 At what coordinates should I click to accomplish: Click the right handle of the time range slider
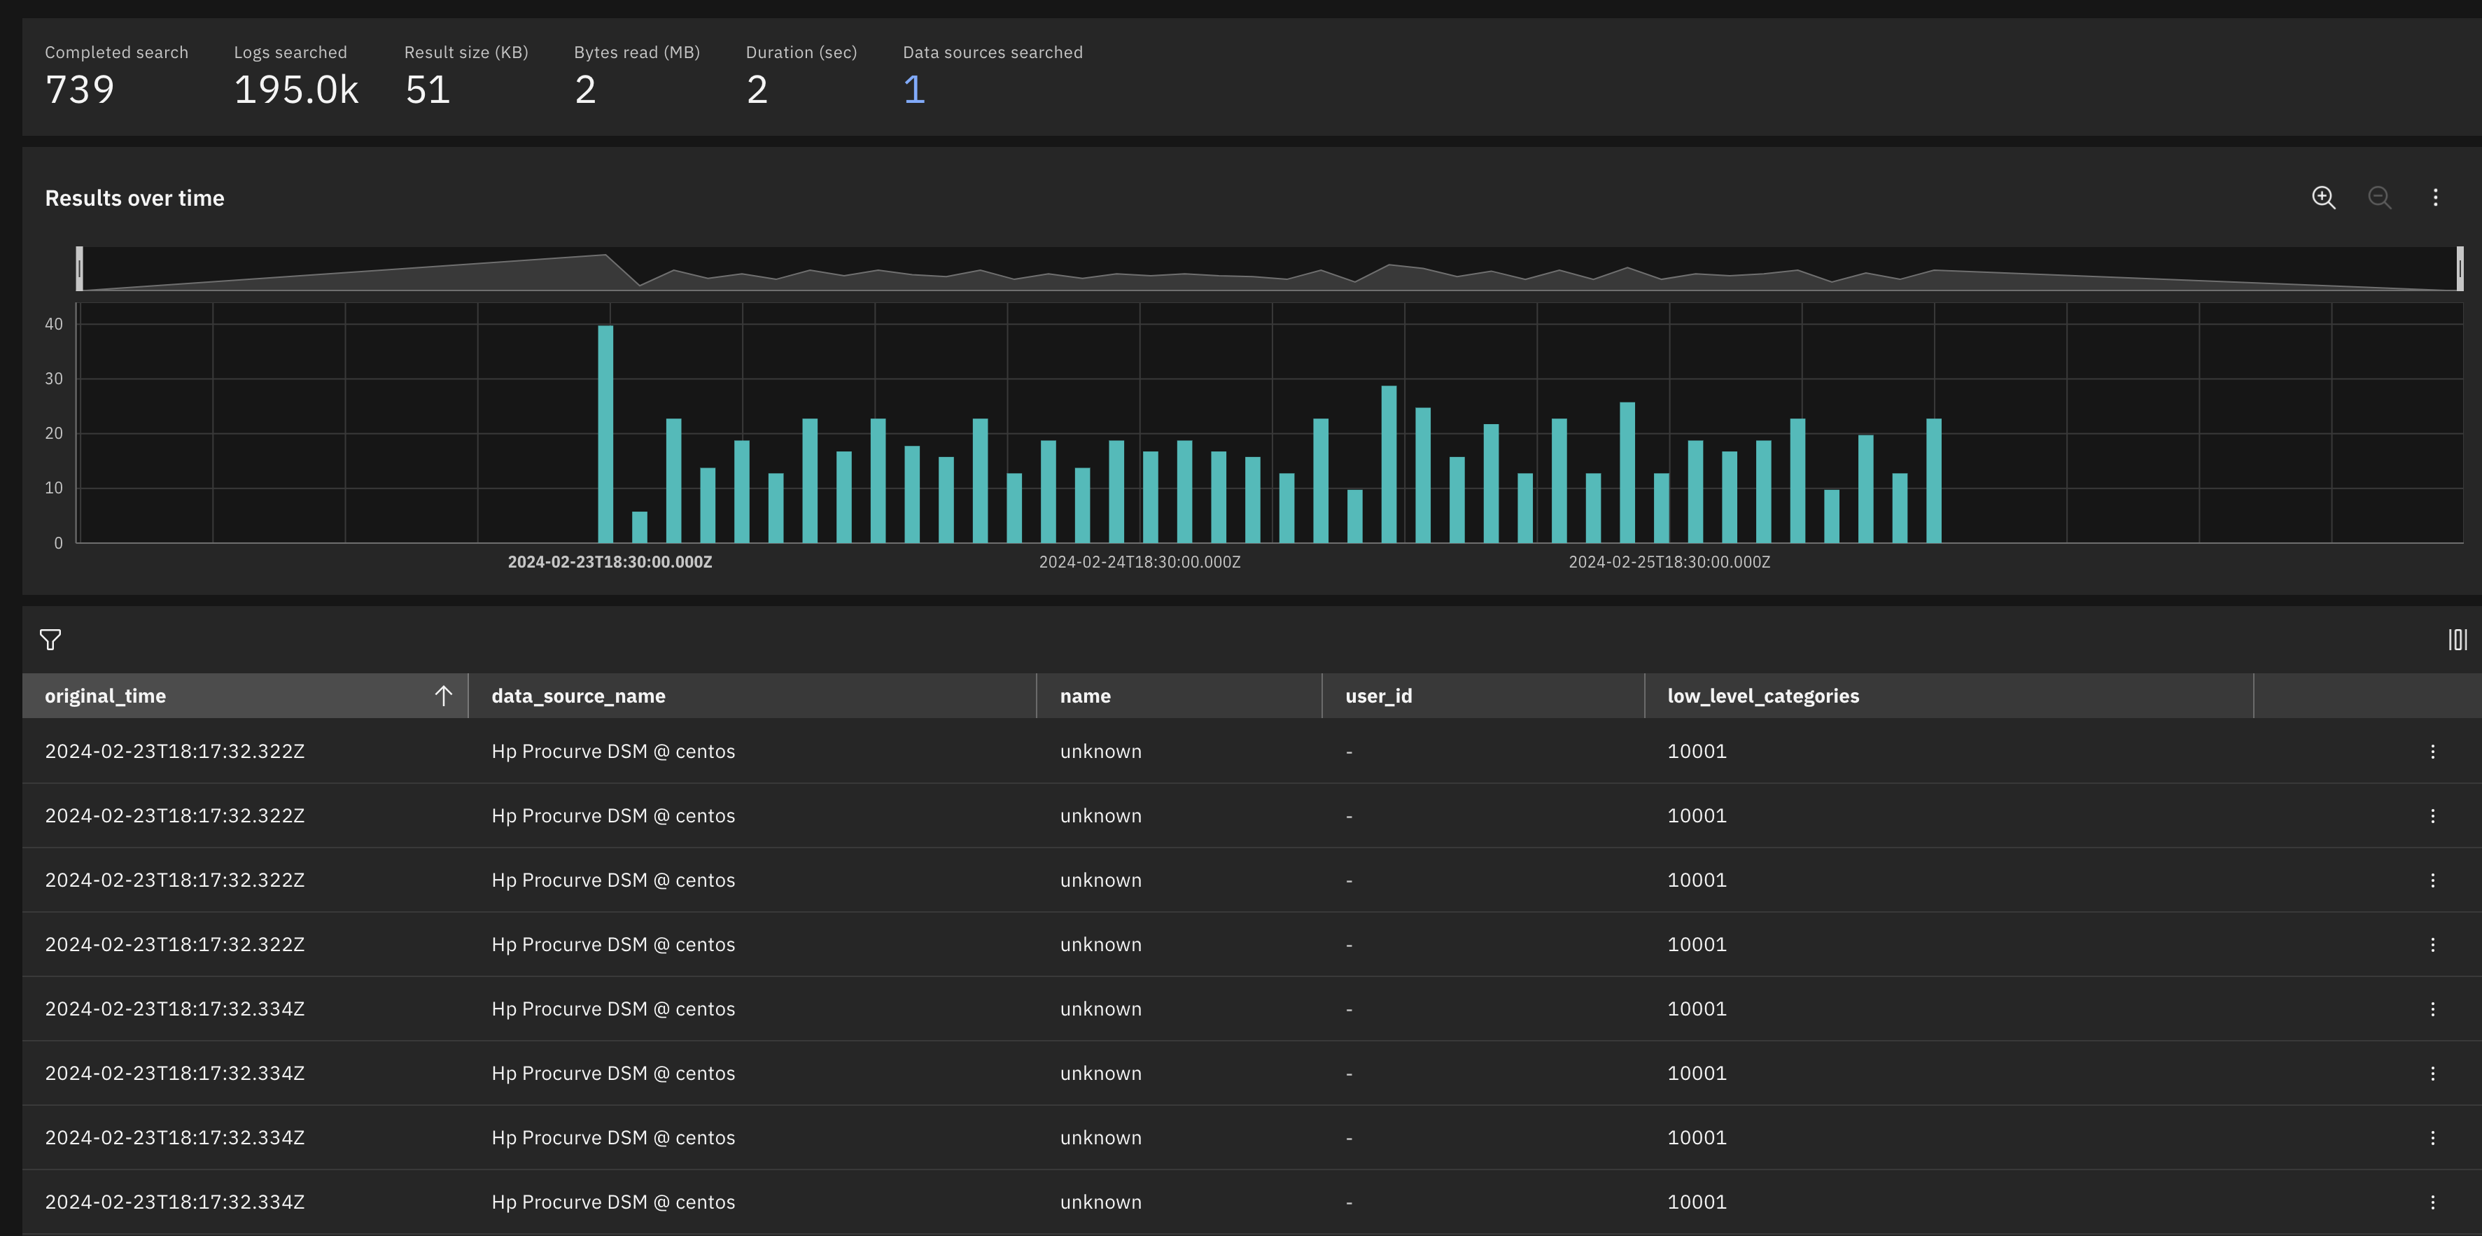pyautogui.click(x=2459, y=269)
